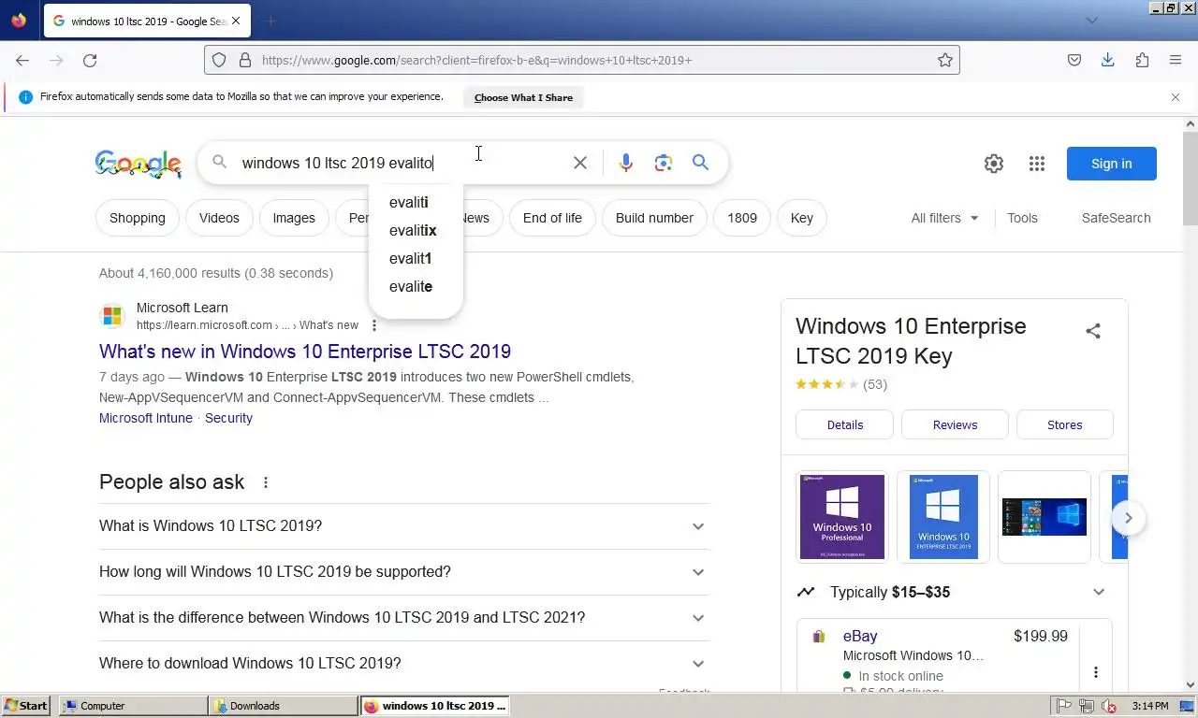Filter results by Images
This screenshot has height=718, width=1198.
pyautogui.click(x=294, y=218)
